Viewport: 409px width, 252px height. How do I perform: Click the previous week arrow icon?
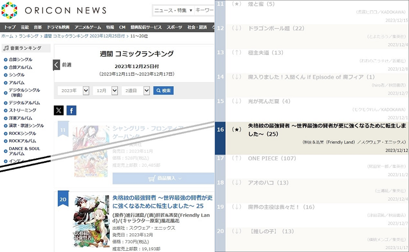point(57,65)
